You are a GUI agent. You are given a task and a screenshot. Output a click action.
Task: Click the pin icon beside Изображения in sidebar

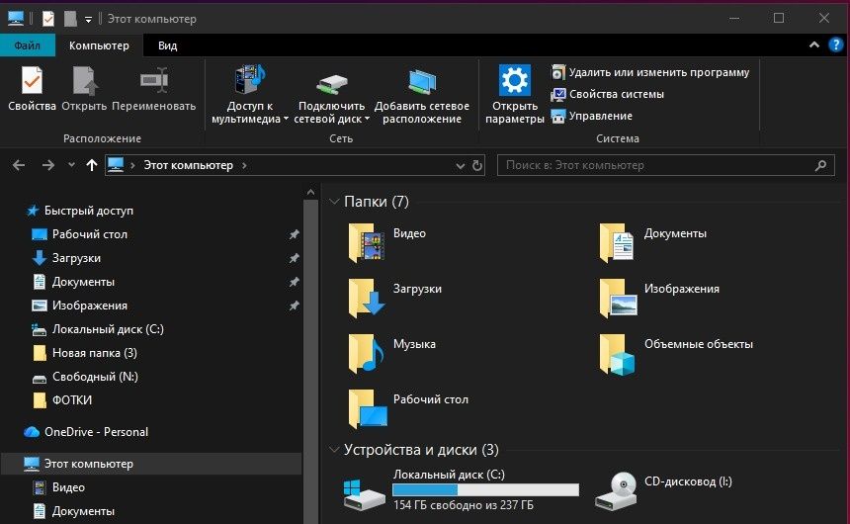pyautogui.click(x=294, y=306)
